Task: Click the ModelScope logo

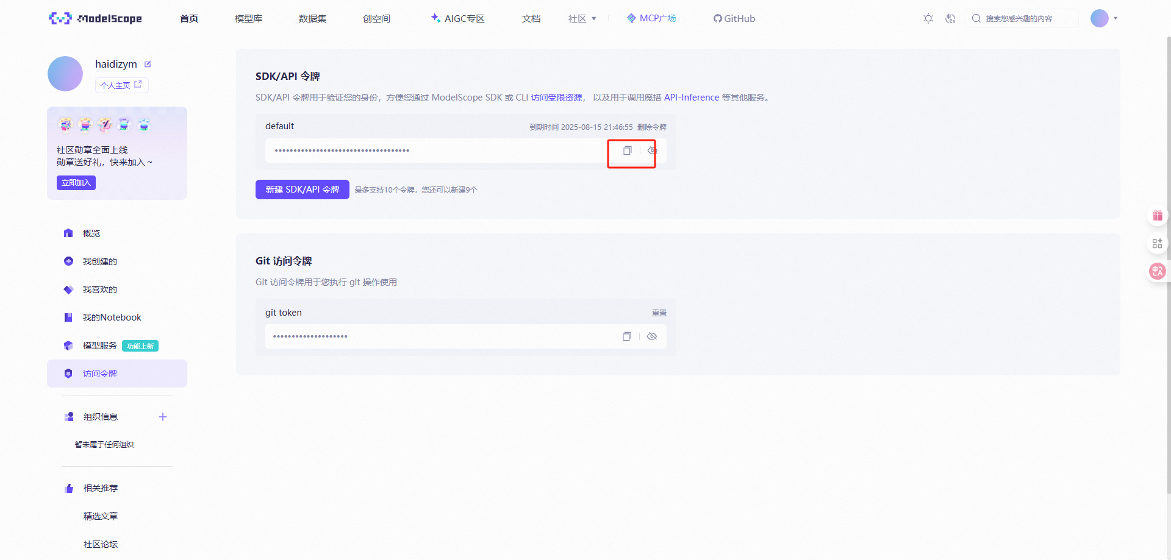Action: point(95,18)
